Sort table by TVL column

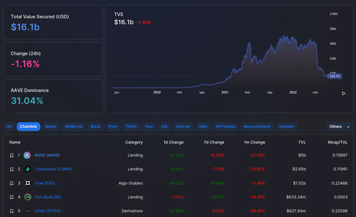302,142
